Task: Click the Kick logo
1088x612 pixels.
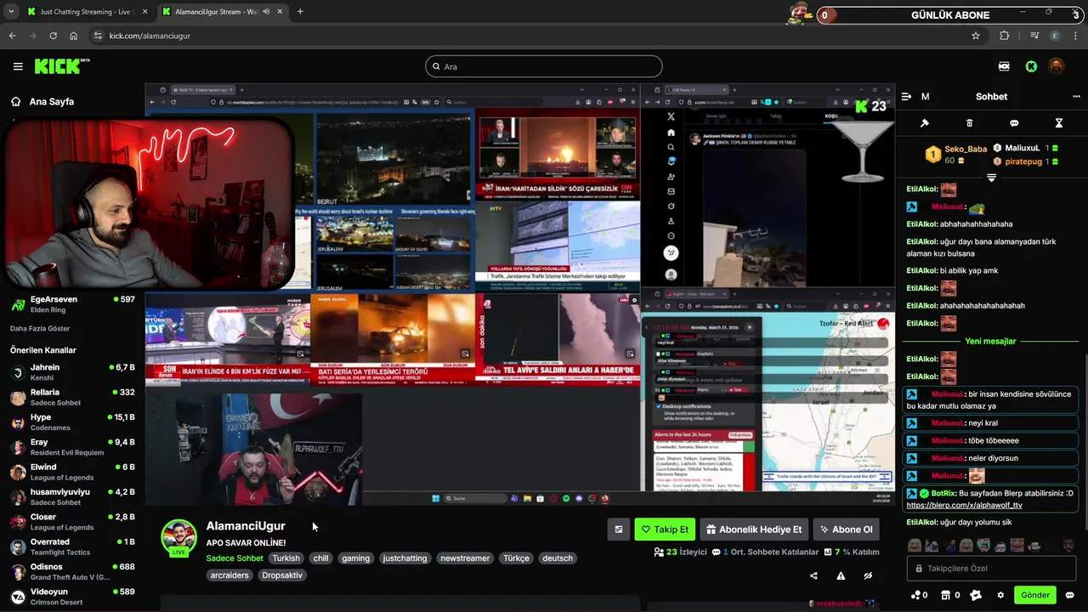Action: [x=61, y=66]
